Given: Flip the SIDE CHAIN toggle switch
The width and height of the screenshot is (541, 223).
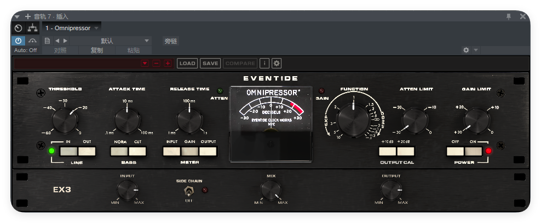Looking at the screenshot, I should click(x=189, y=191).
